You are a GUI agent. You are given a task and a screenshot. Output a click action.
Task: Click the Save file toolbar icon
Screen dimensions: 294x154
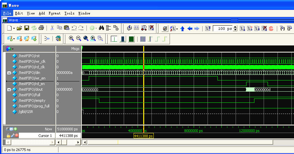pos(27,28)
